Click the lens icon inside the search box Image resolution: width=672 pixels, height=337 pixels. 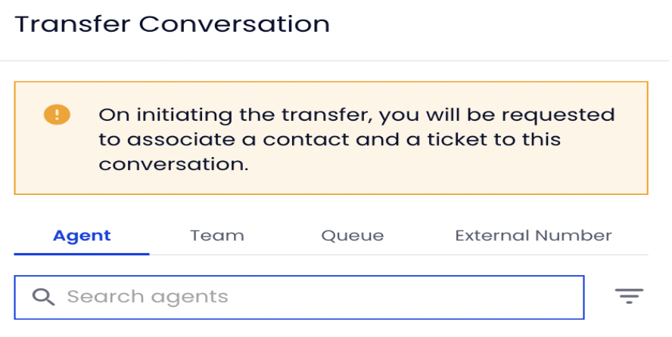[x=43, y=297]
